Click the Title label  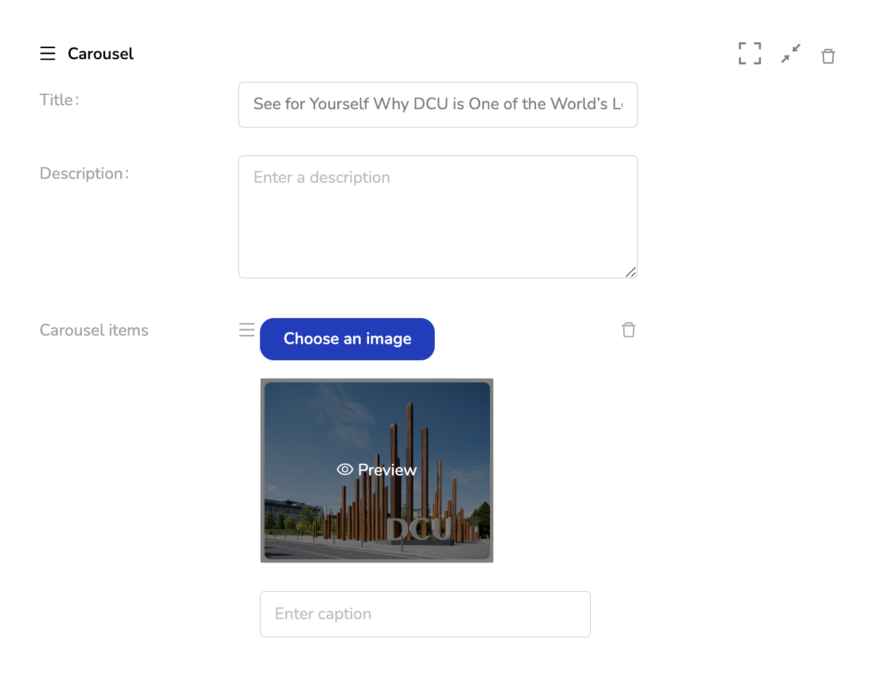coord(59,100)
